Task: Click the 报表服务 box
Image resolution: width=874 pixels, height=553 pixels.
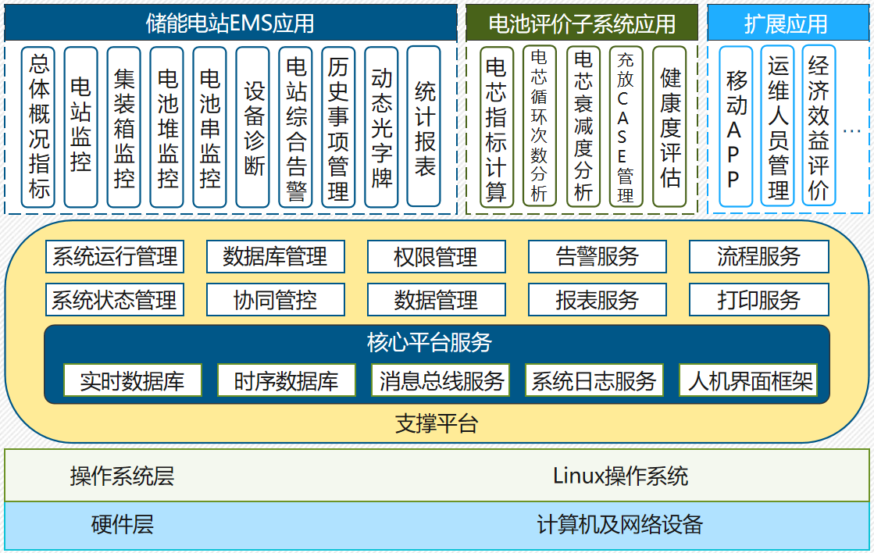Action: (598, 300)
